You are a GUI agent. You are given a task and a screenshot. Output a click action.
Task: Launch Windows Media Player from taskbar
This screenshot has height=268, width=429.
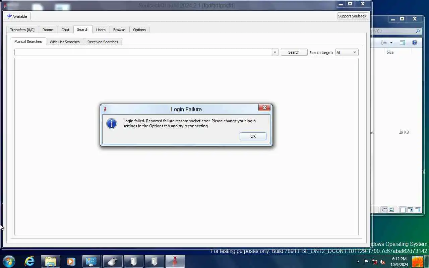pyautogui.click(x=71, y=261)
